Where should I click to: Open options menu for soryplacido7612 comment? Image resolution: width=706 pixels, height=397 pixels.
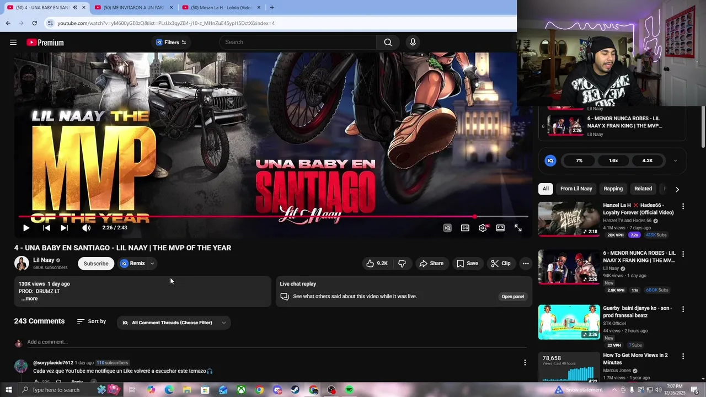pyautogui.click(x=525, y=362)
